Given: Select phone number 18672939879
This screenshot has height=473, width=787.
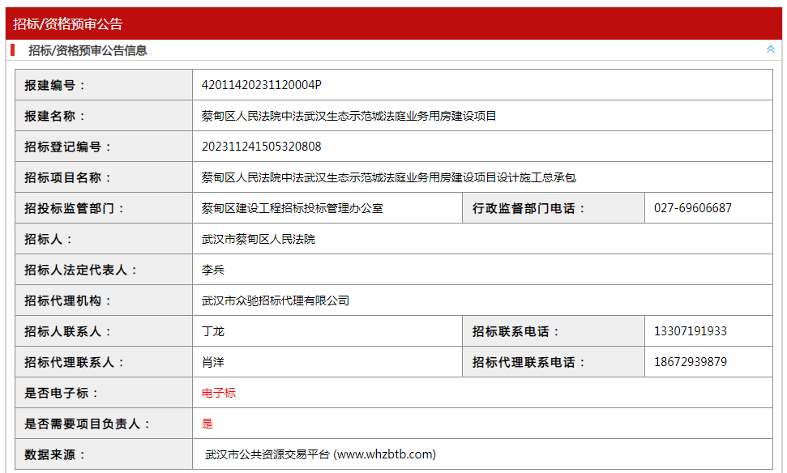Looking at the screenshot, I should coord(691,362).
